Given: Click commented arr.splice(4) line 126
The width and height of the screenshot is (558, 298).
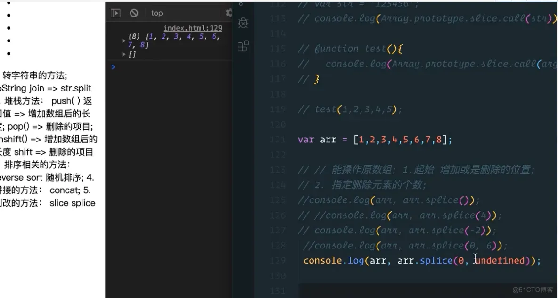Looking at the screenshot, I should [x=400, y=215].
